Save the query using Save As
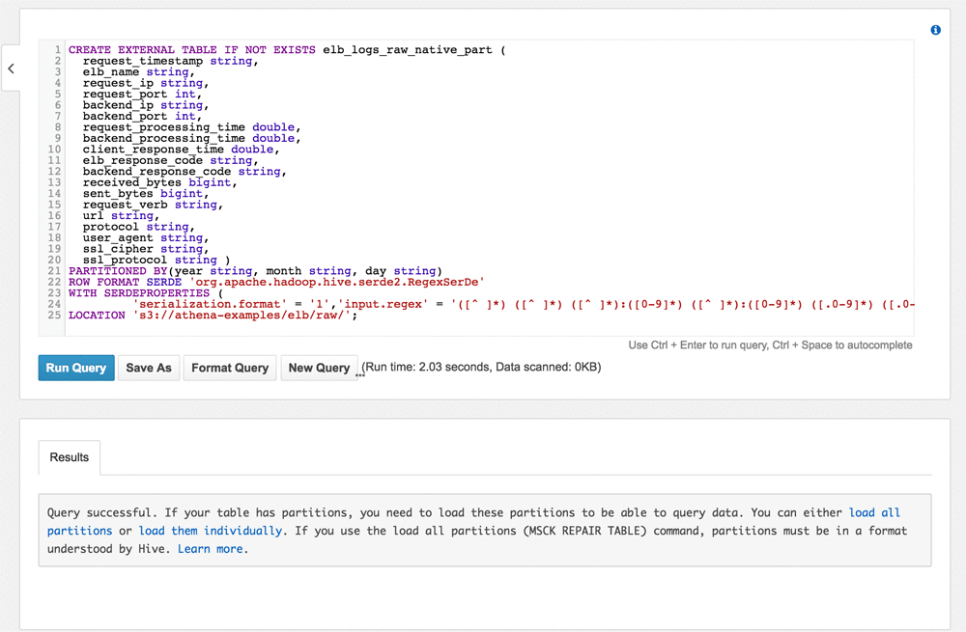966x632 pixels. click(149, 368)
